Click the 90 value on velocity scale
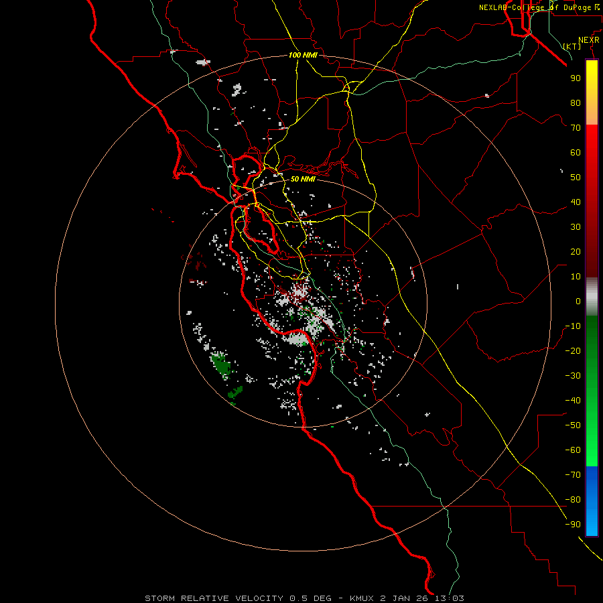Screen dimensions: 603x603 click(x=576, y=78)
